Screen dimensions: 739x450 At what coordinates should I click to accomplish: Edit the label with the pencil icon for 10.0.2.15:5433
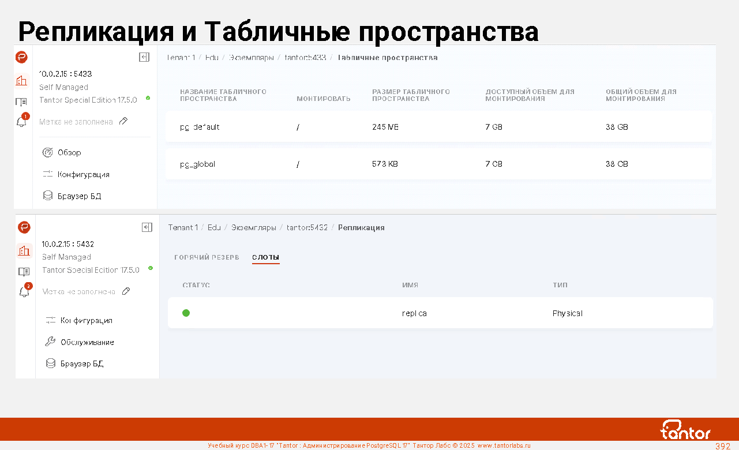pos(123,122)
